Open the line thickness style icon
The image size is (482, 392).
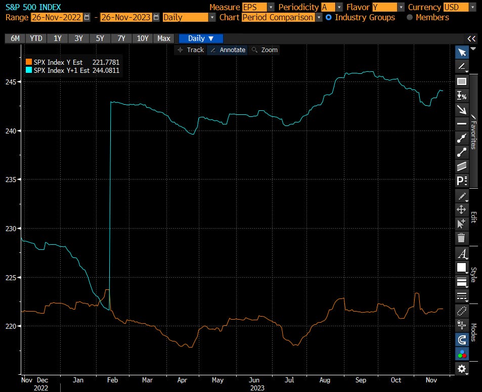click(462, 282)
